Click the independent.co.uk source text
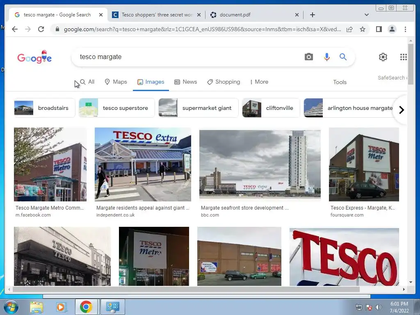 115,215
